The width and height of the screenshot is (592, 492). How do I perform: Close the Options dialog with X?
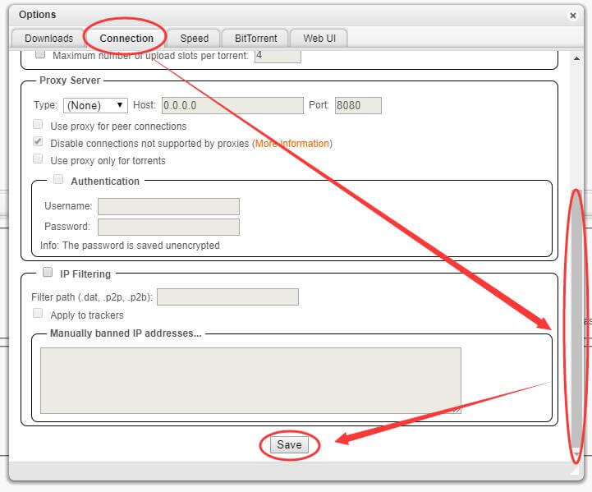coord(573,15)
